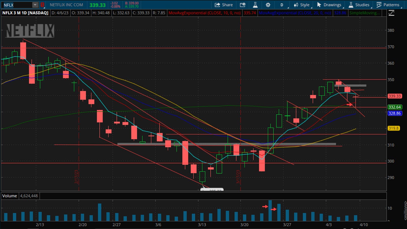Click the cursor arrow Drawings icon

point(319,5)
